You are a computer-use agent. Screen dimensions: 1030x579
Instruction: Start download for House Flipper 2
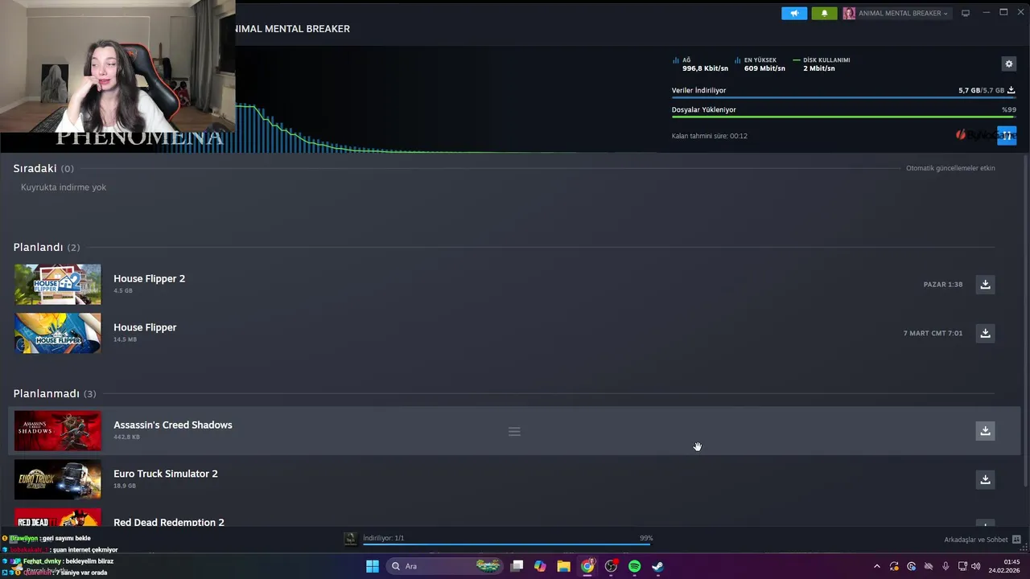985,284
